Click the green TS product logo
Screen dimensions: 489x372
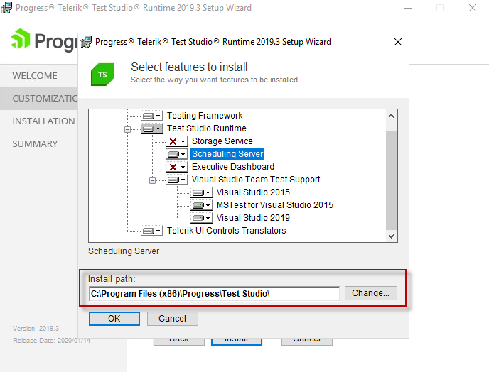[102, 74]
